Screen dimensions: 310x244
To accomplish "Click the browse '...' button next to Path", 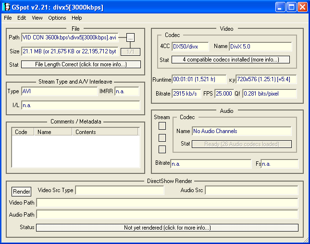I will coord(130,37).
